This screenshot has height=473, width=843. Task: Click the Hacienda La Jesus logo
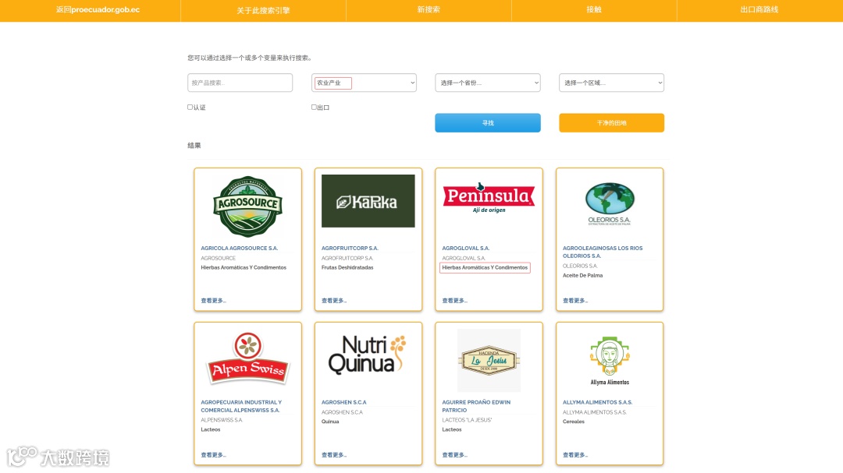pyautogui.click(x=489, y=360)
